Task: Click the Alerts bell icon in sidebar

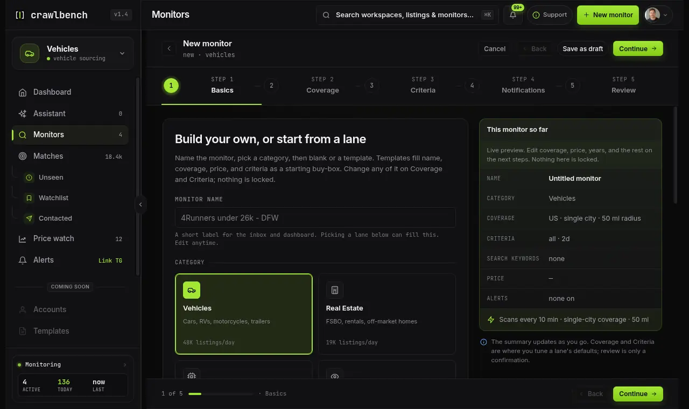Action: click(x=23, y=260)
